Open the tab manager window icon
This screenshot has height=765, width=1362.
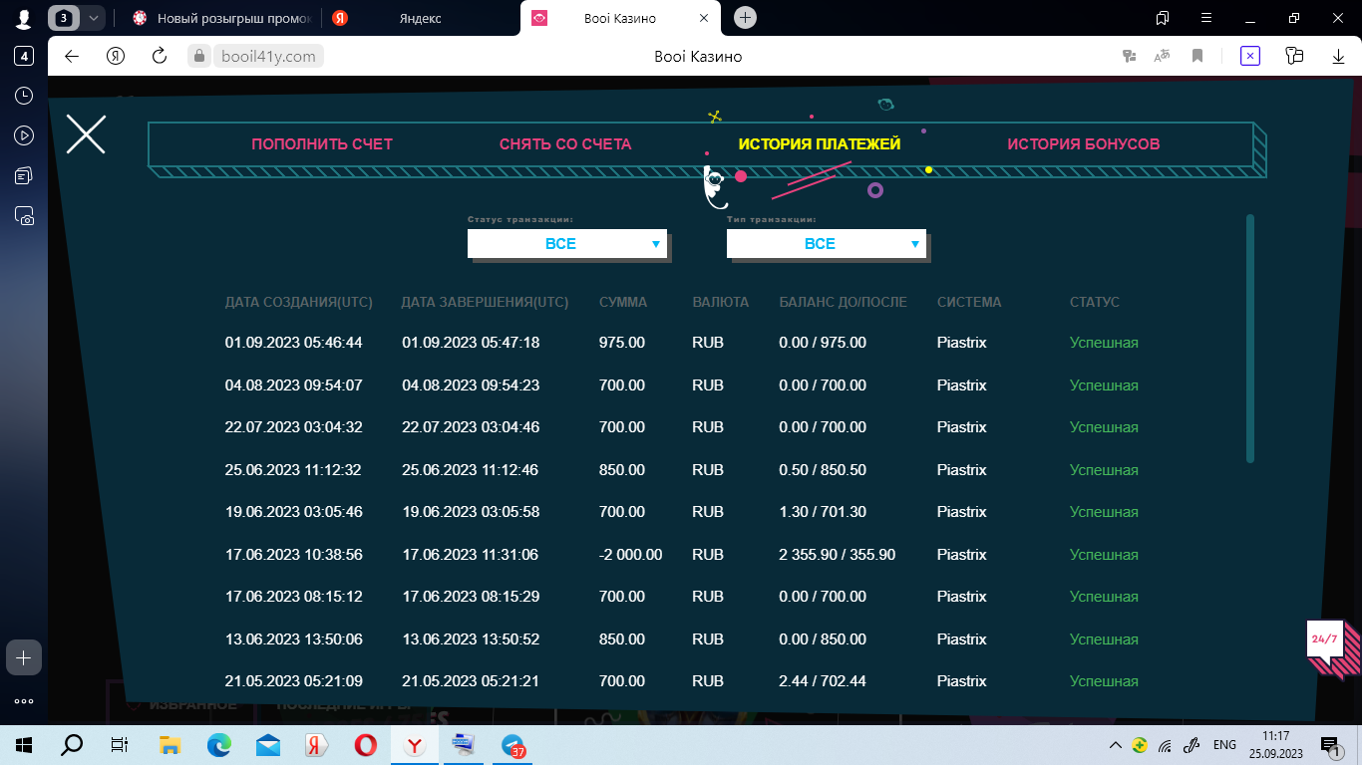click(x=1163, y=18)
